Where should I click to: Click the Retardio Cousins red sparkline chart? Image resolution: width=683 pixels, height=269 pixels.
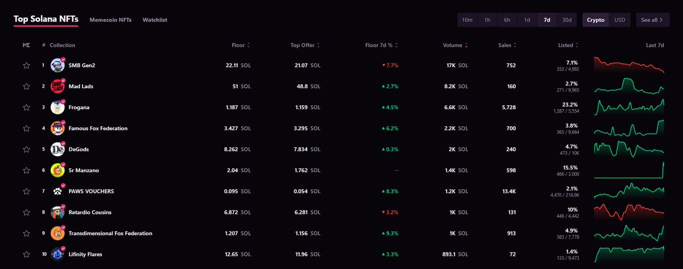coord(629,212)
